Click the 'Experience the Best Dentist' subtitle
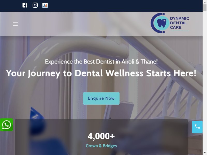Screen dimensions: 207x155 (101, 61)
